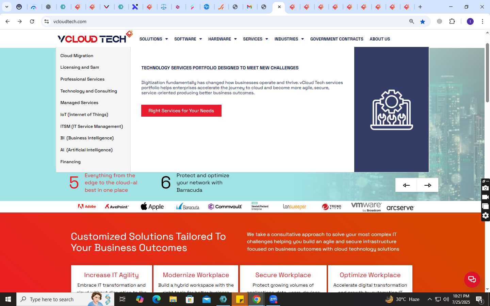Click the Barracuda partner logo
The image size is (490, 306).
[188, 206]
